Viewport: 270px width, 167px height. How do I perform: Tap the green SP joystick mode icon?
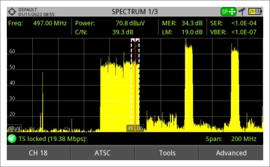pyautogui.click(x=229, y=12)
